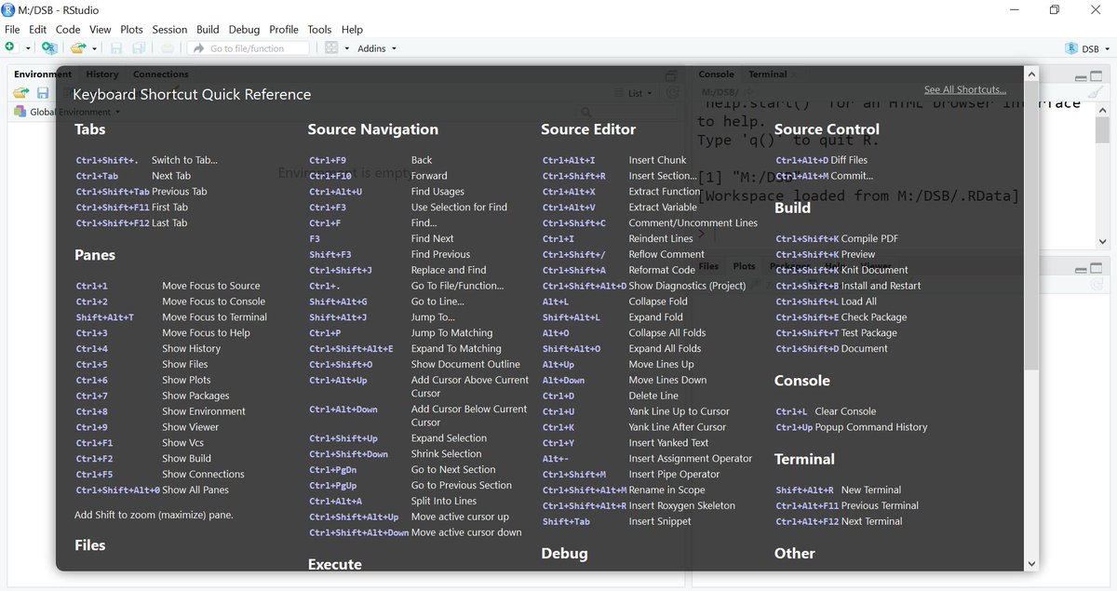Click the Shift+Alt+R New Terminal entry
This screenshot has height=591, width=1117.
[839, 490]
